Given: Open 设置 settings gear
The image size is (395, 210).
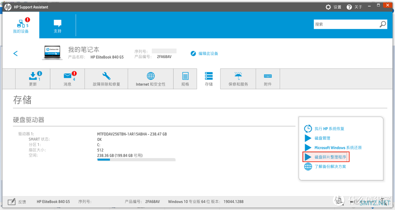Looking at the screenshot, I should [328, 7].
